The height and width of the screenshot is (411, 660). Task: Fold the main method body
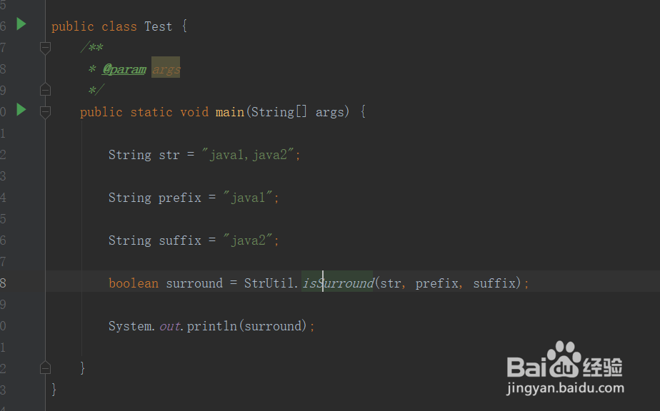click(46, 112)
